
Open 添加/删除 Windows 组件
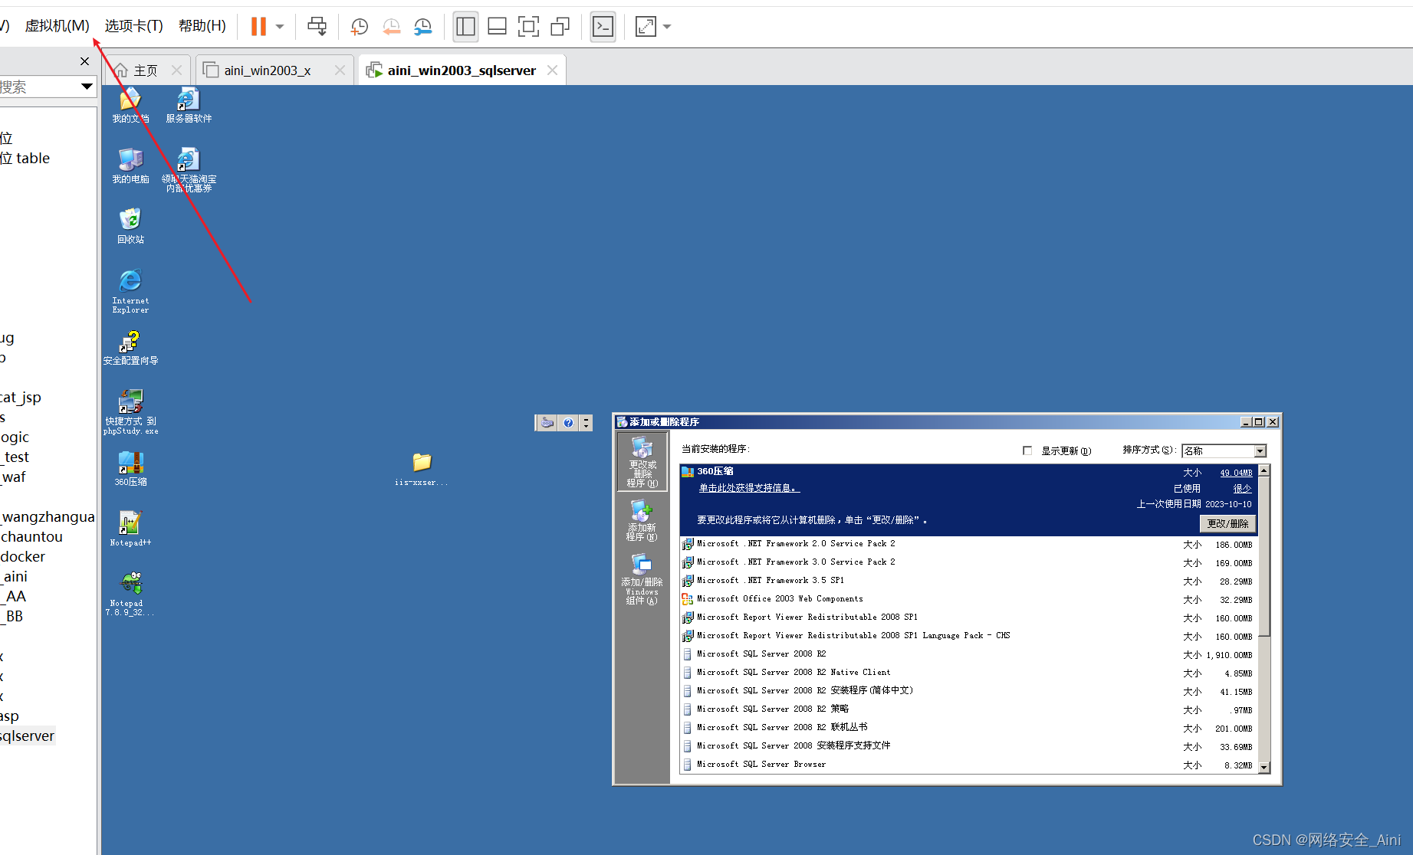point(642,579)
